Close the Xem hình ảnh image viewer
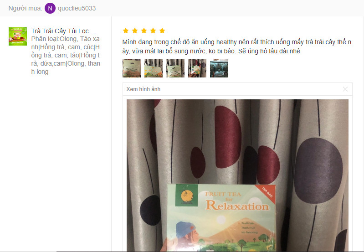The image size is (364, 252). click(x=345, y=89)
